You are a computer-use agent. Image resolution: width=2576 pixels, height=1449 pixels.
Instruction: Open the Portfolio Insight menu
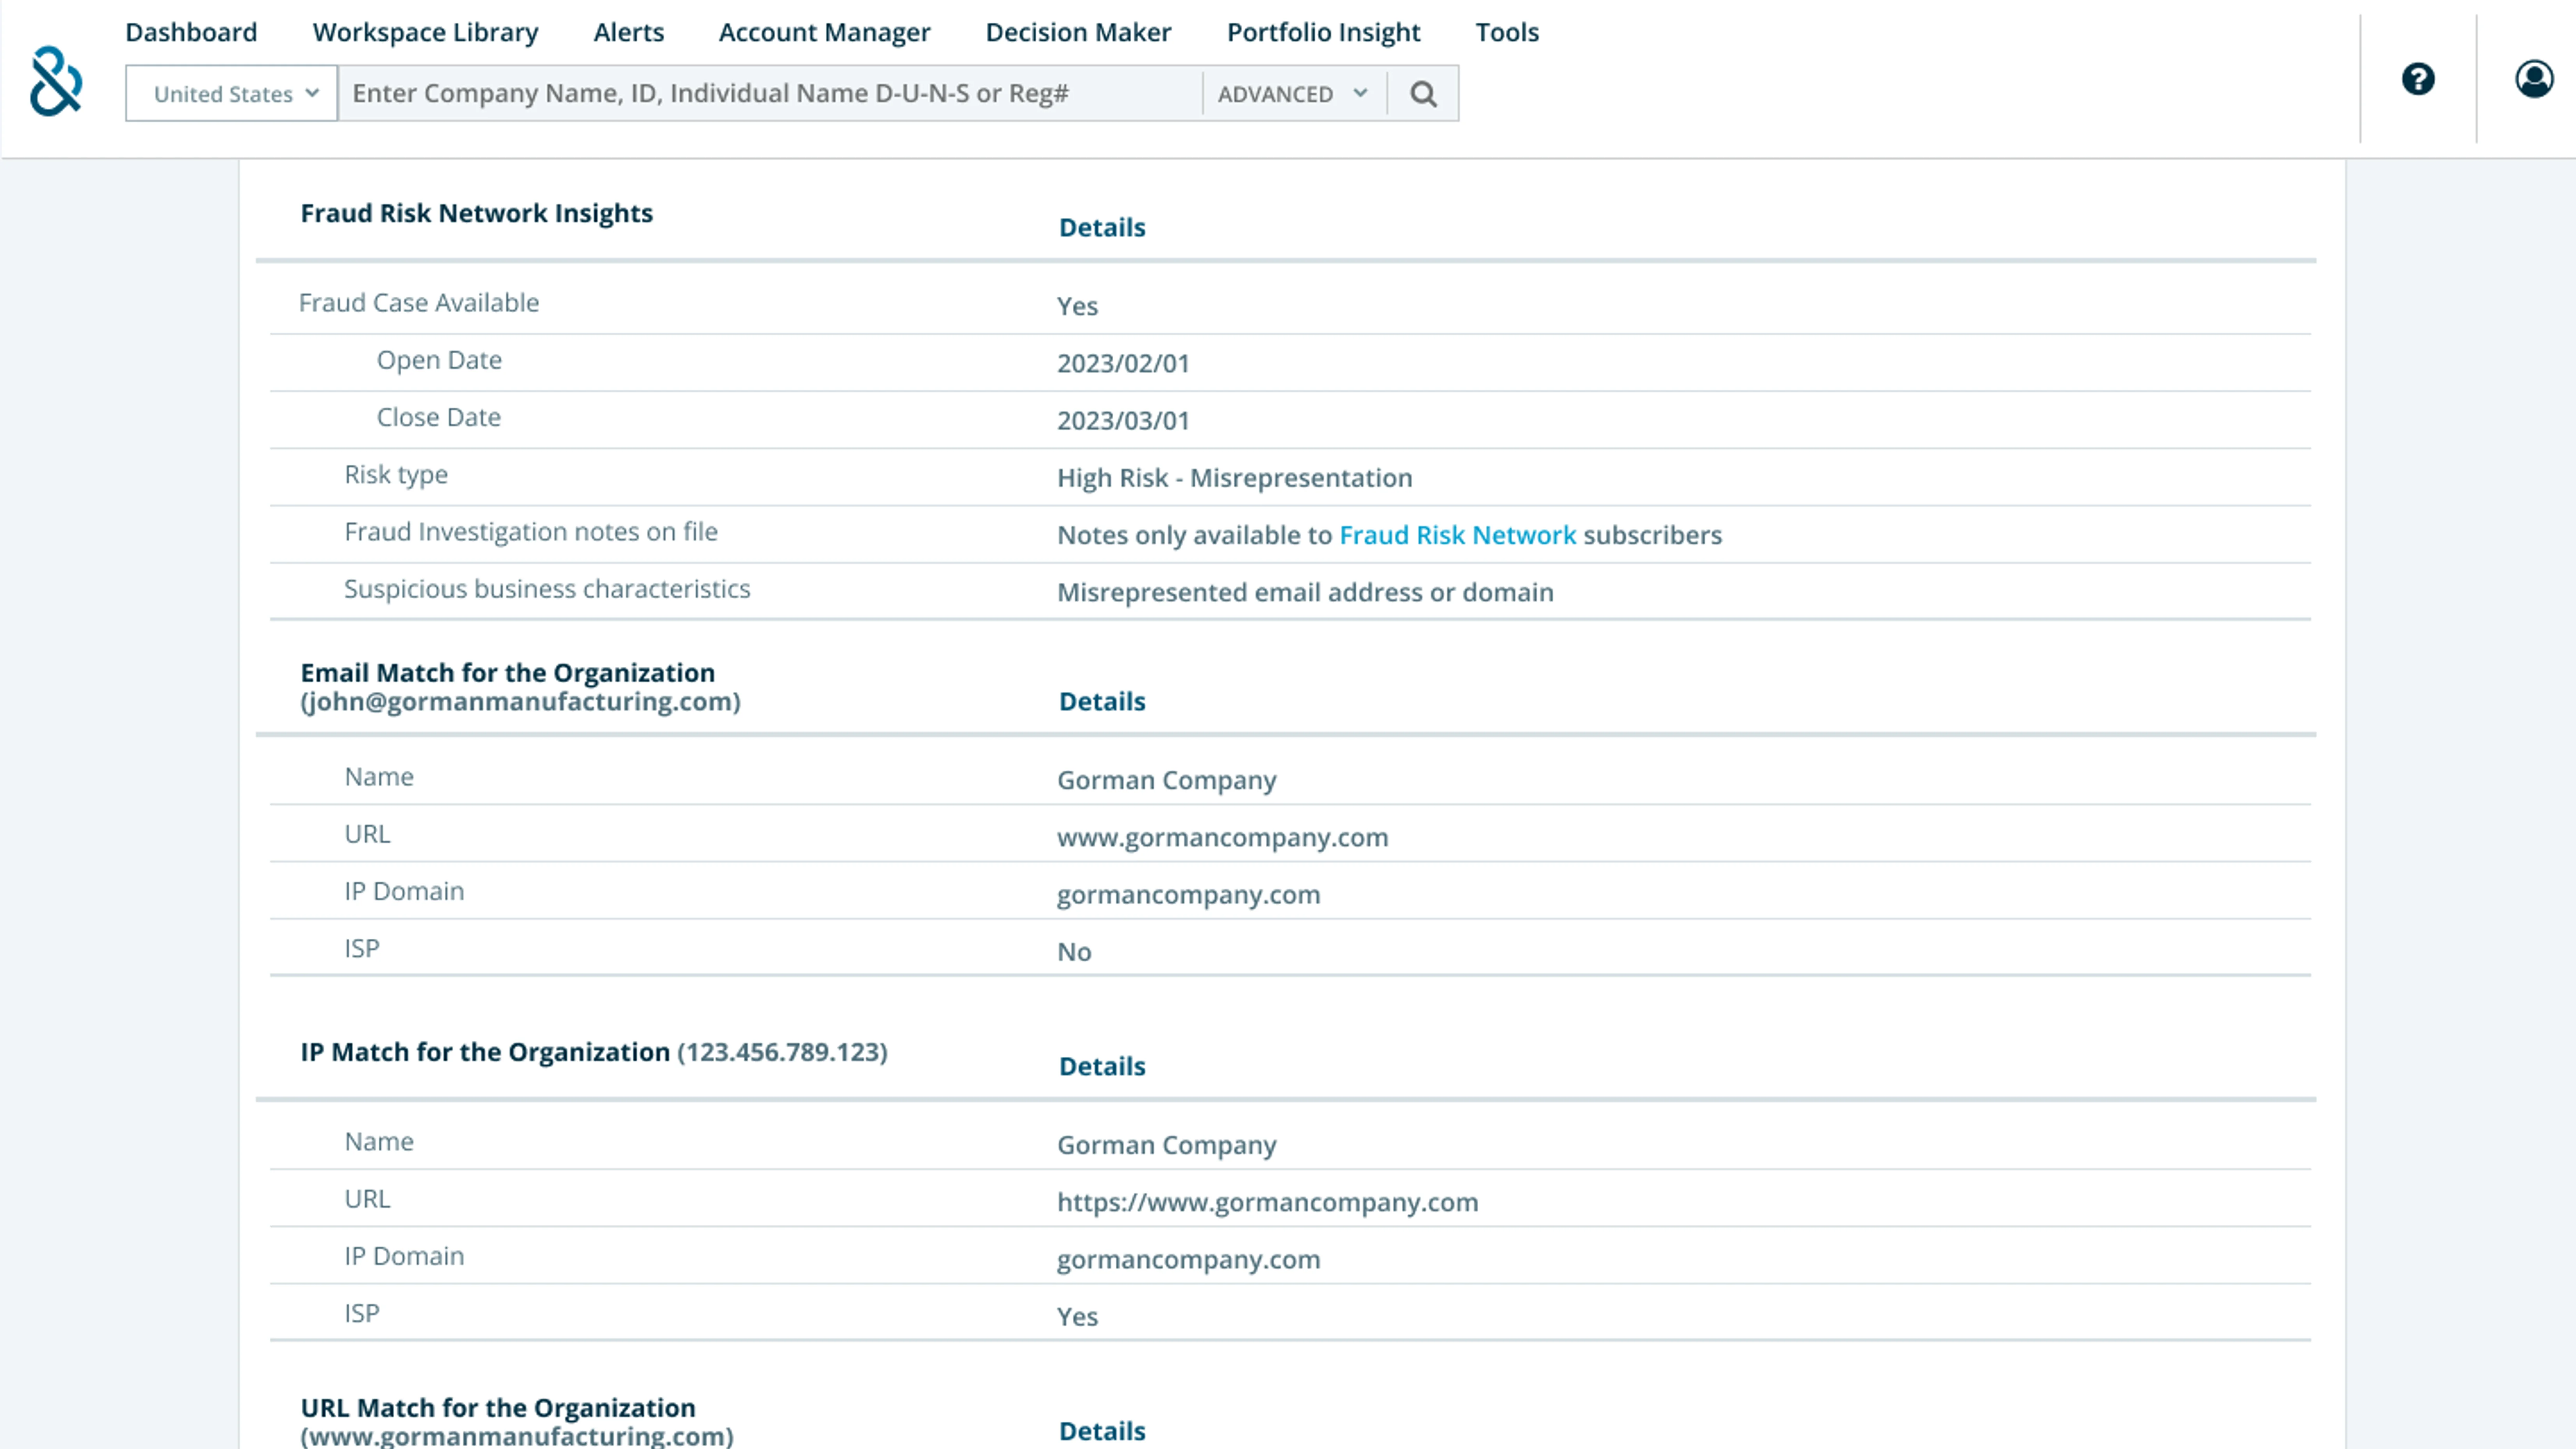[1323, 32]
